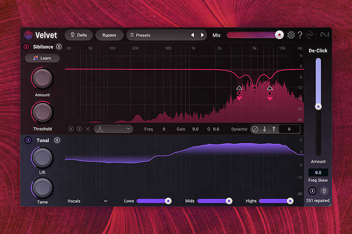Adjust the Highs slider handle

click(x=290, y=201)
